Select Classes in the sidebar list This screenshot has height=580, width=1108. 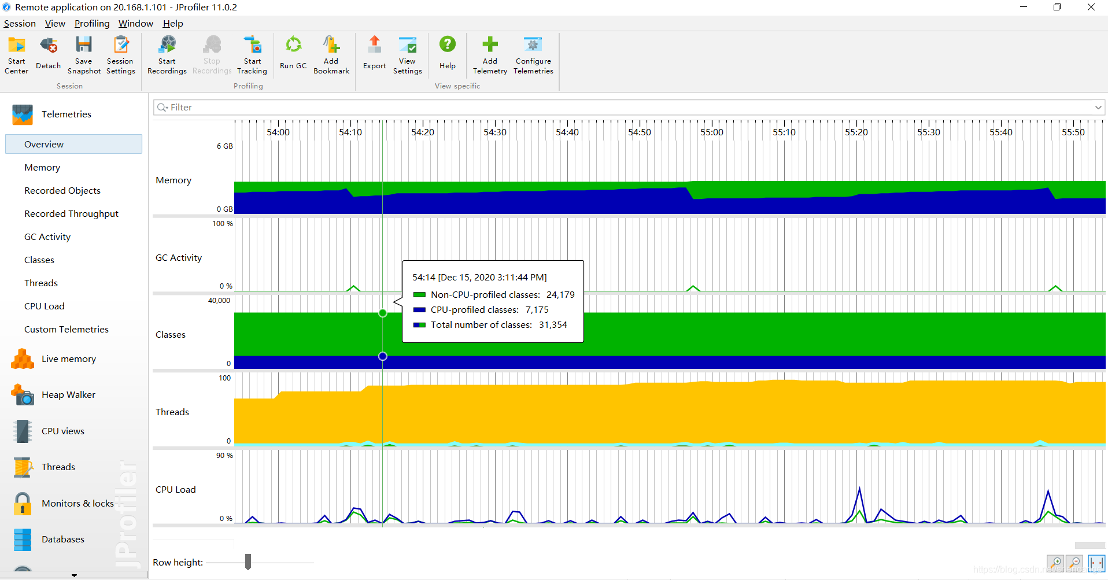pyautogui.click(x=39, y=260)
